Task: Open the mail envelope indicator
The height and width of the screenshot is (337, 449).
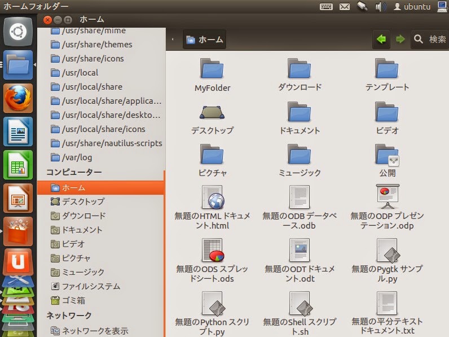Action: coord(345,7)
